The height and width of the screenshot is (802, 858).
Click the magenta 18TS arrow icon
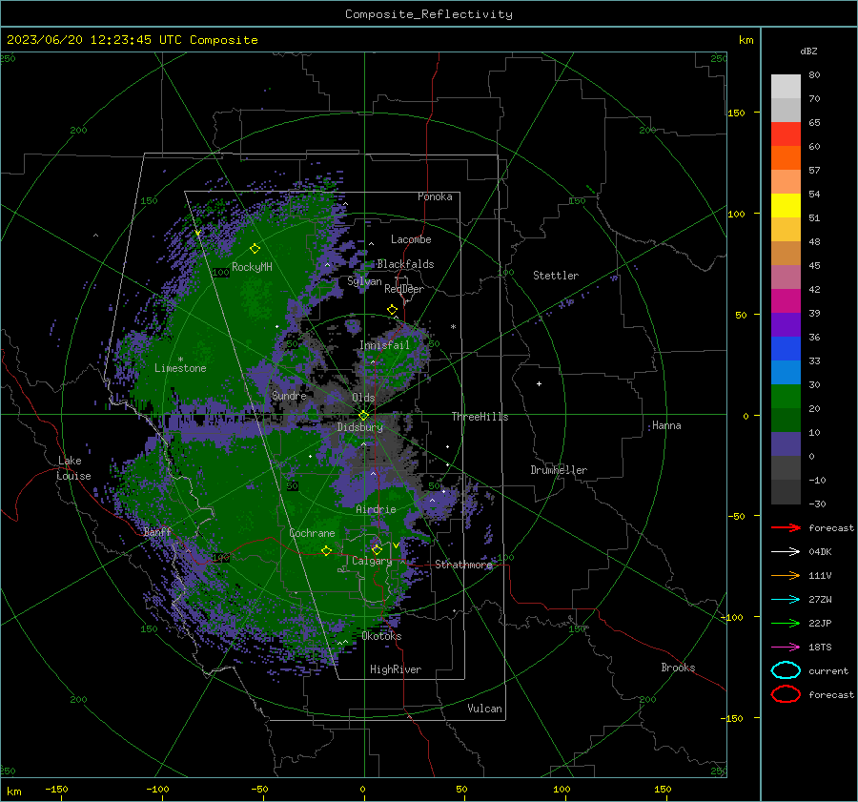[x=786, y=648]
